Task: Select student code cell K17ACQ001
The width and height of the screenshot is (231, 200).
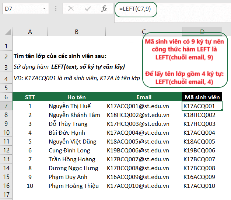Action: 202,106
